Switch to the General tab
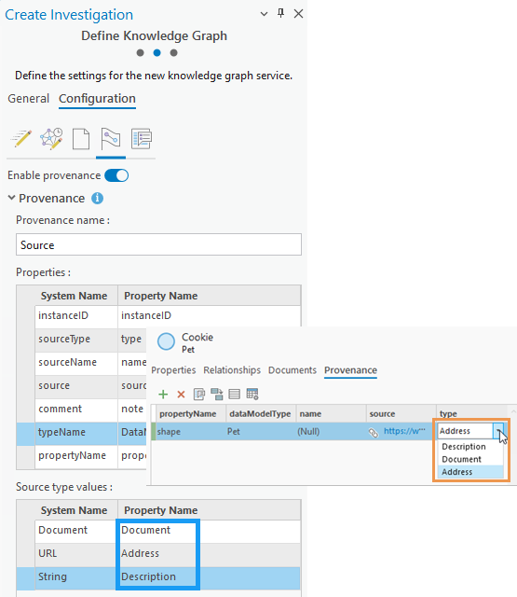Viewport: 517px width, 597px height. 29,99
